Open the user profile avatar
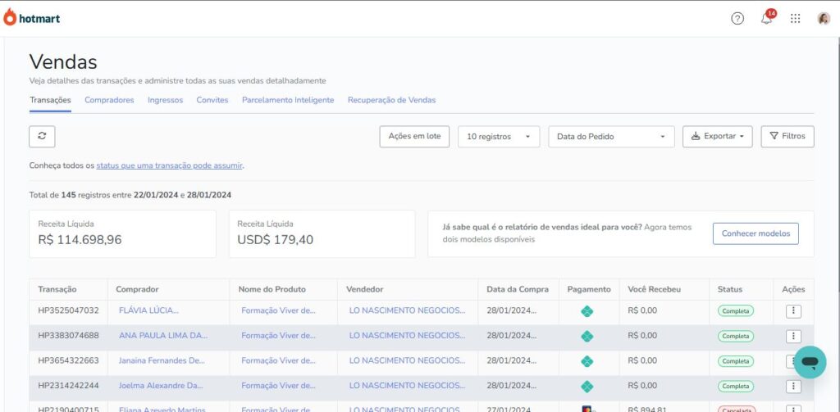This screenshot has height=412, width=840. tap(824, 19)
